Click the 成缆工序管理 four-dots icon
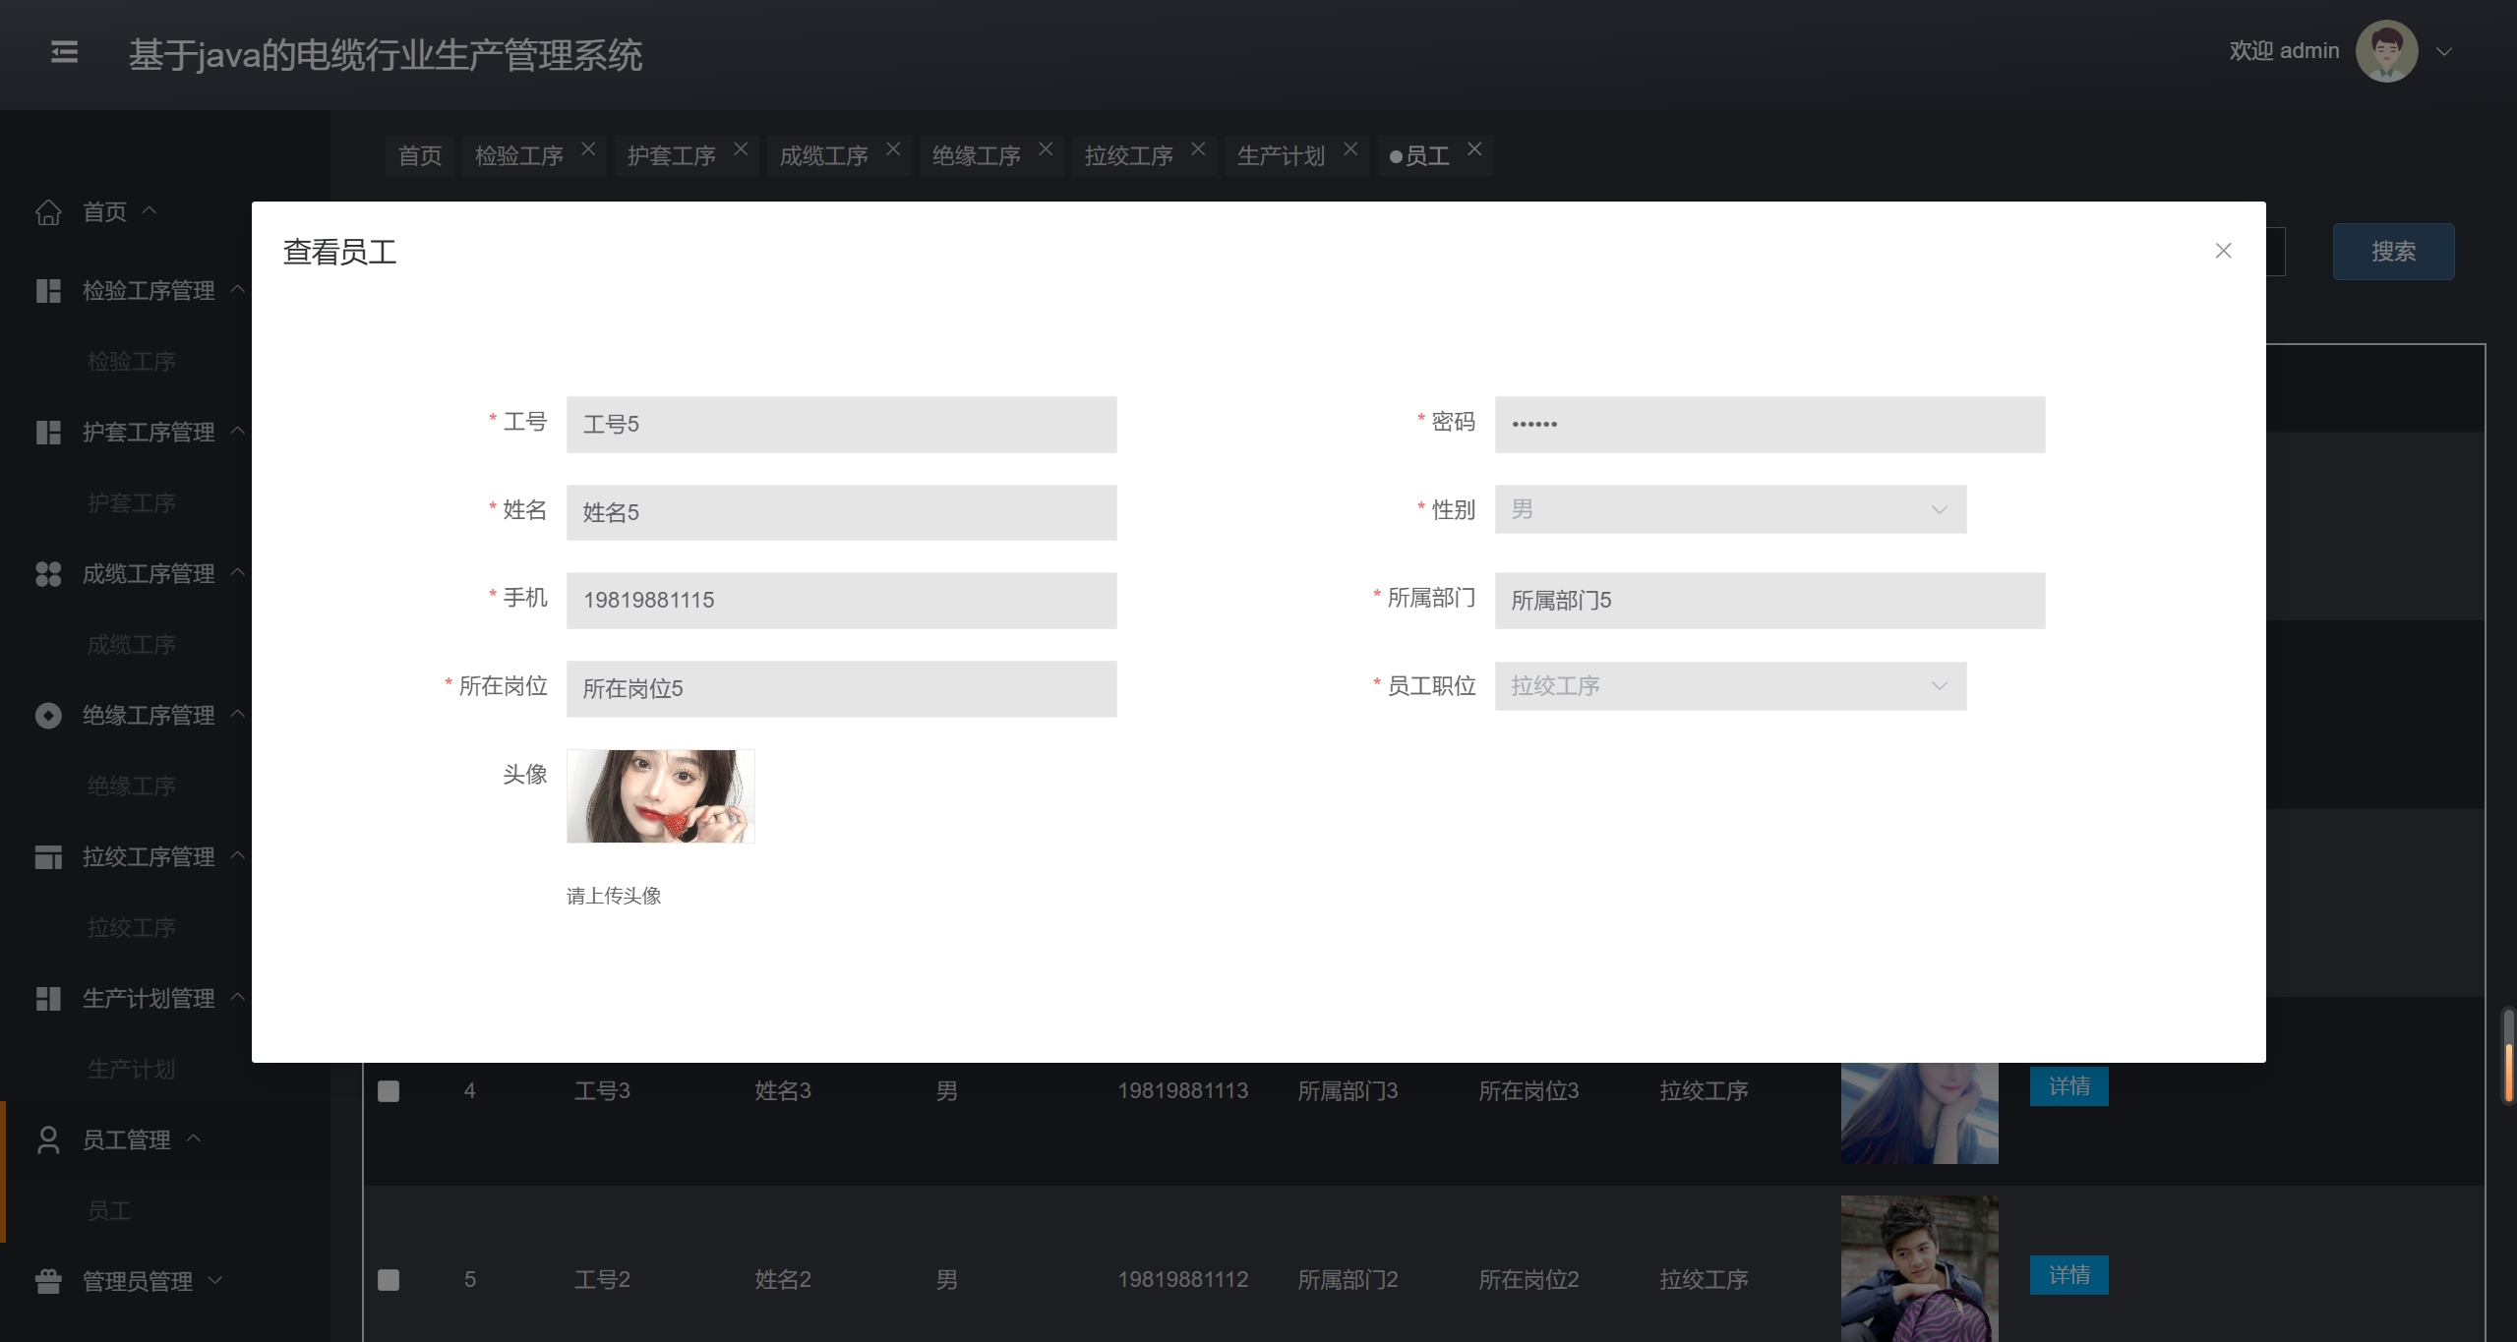The image size is (2517, 1342). click(48, 574)
